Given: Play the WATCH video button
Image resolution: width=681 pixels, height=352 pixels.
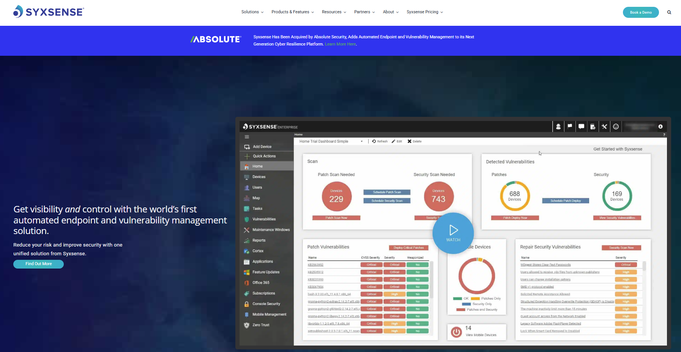Looking at the screenshot, I should point(453,233).
